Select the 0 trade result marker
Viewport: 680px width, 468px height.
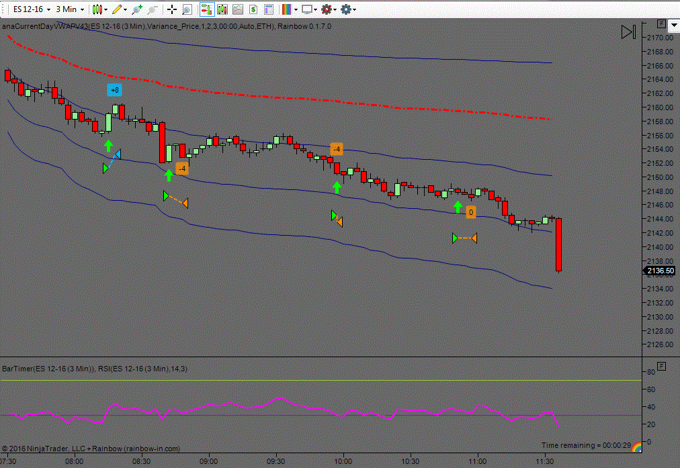pos(471,212)
